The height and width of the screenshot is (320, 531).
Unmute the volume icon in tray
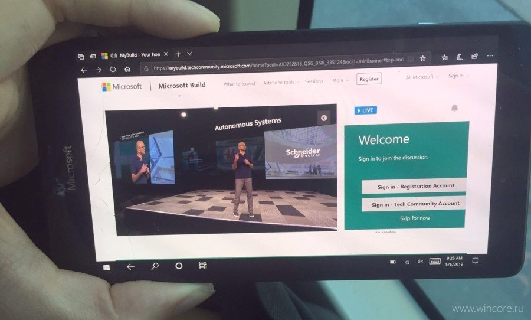click(x=420, y=262)
